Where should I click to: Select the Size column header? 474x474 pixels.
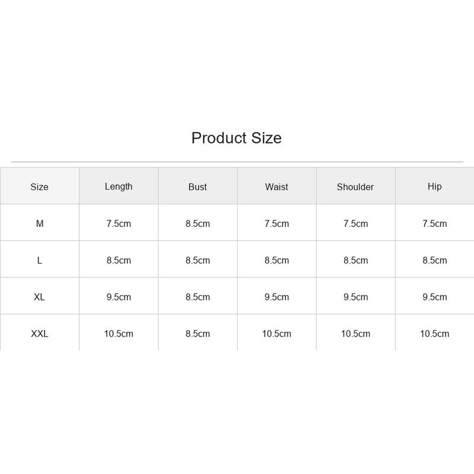coord(39,187)
